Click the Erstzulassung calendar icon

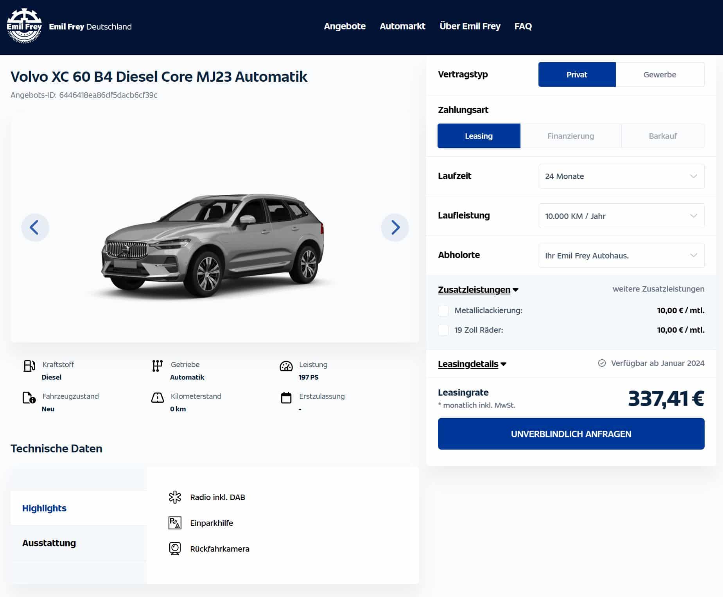(x=286, y=398)
